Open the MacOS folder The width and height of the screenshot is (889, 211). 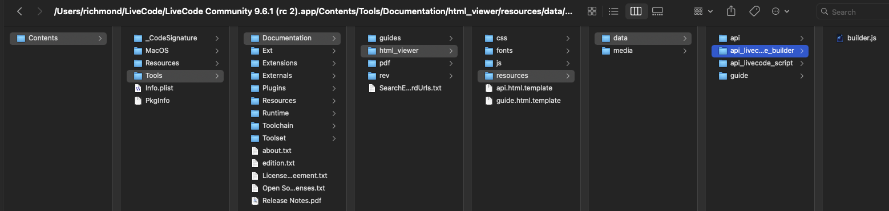tap(175, 51)
